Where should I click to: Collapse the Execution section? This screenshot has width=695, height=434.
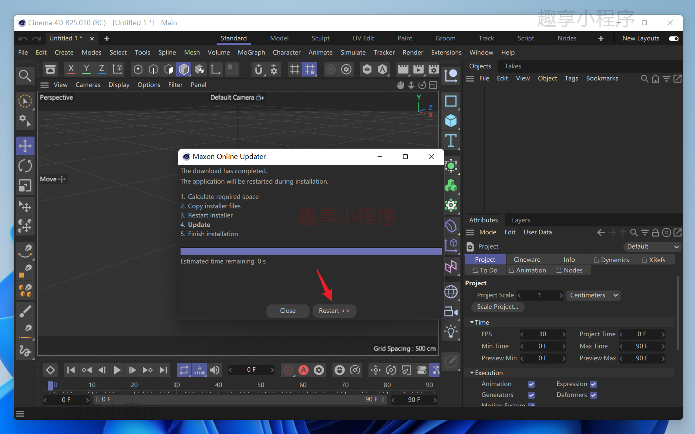coord(472,372)
